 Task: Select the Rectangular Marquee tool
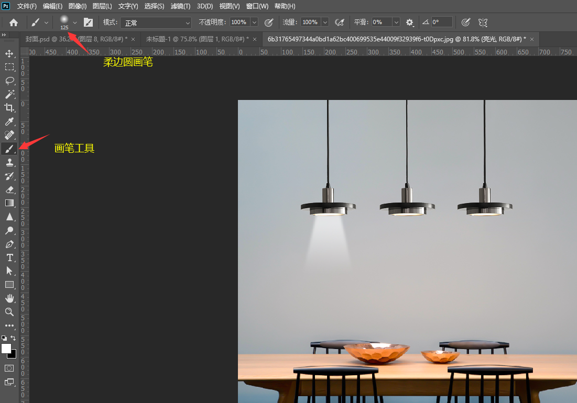tap(9, 67)
